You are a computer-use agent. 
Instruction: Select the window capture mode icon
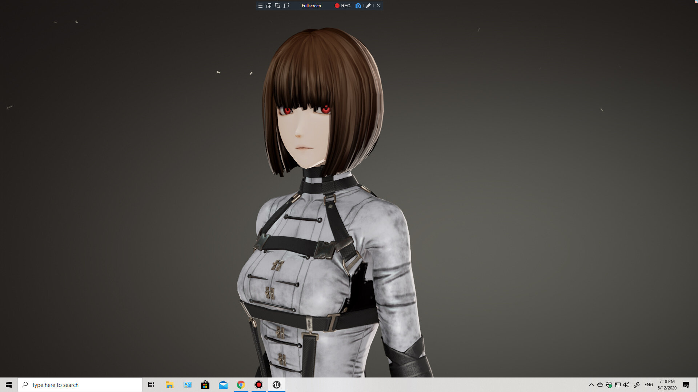tap(269, 6)
